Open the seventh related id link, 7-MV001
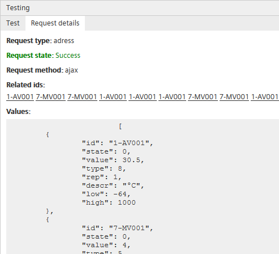 tap(203, 97)
